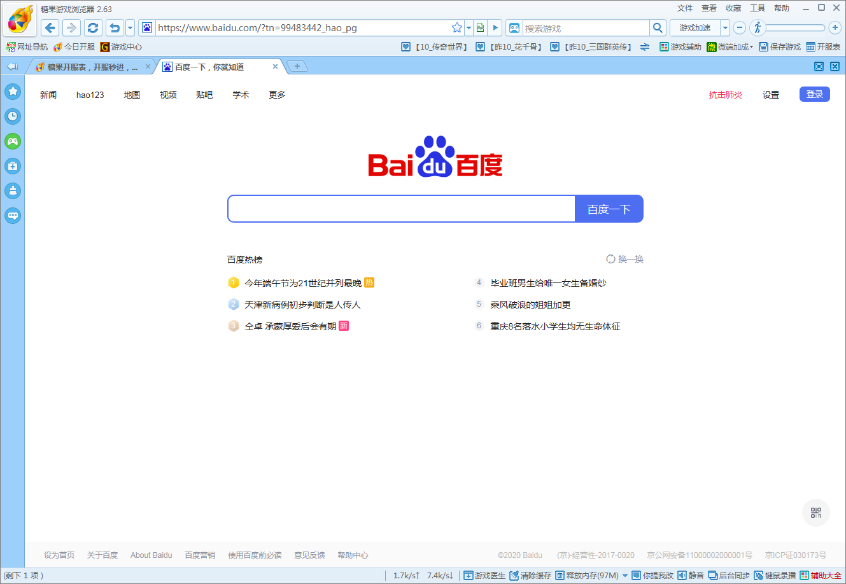Open the 文件 menu

coord(685,8)
